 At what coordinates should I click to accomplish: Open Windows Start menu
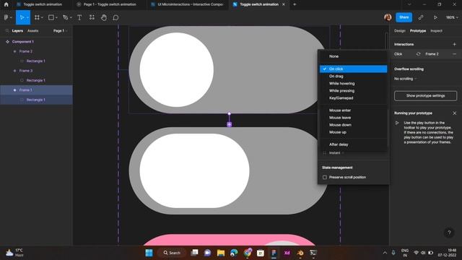[x=149, y=253]
